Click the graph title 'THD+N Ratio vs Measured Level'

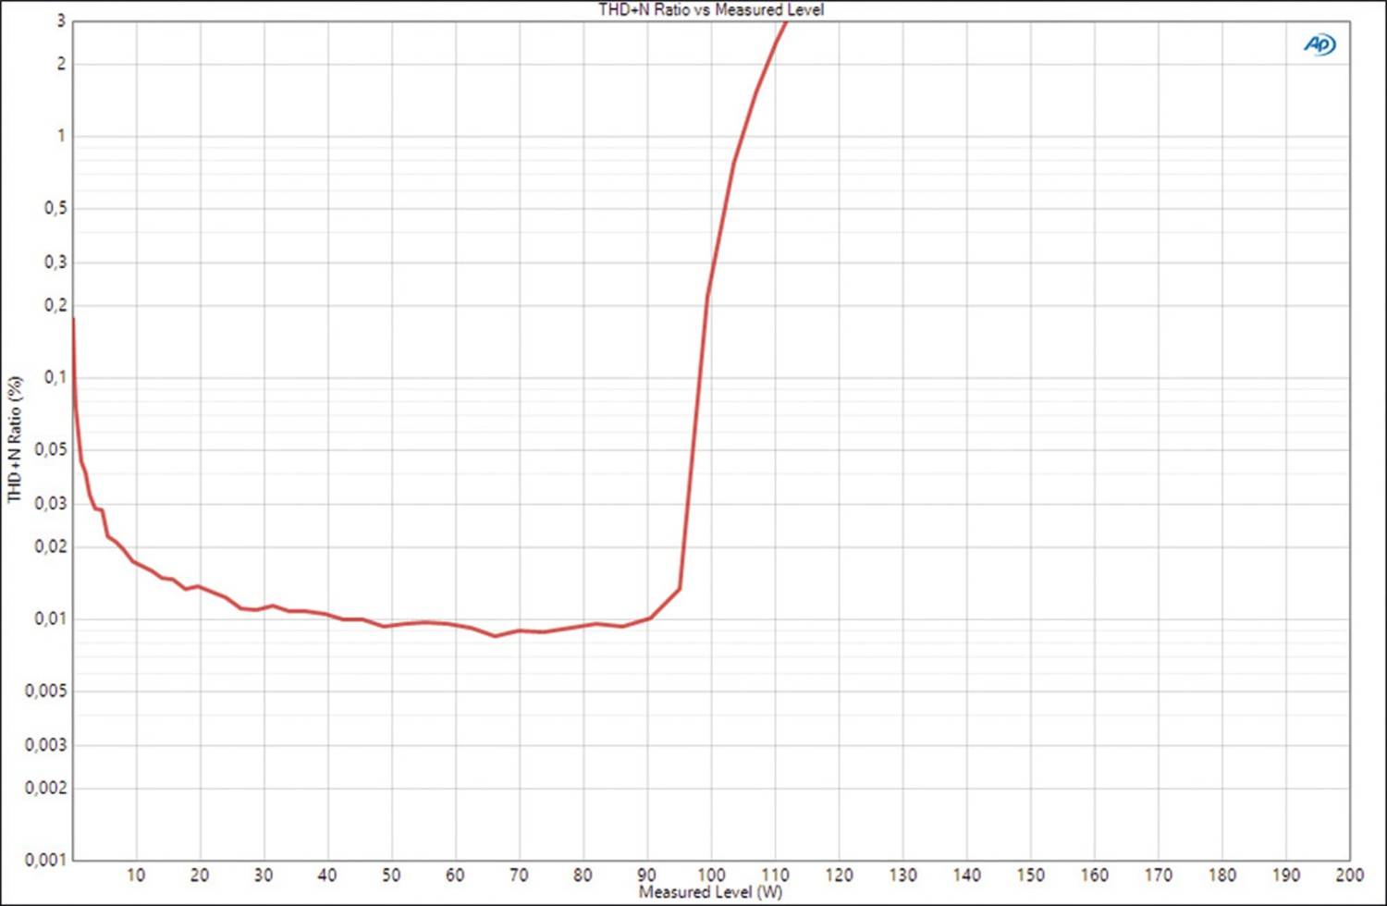[711, 9]
